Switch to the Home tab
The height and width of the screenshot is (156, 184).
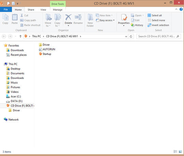pos(18,10)
